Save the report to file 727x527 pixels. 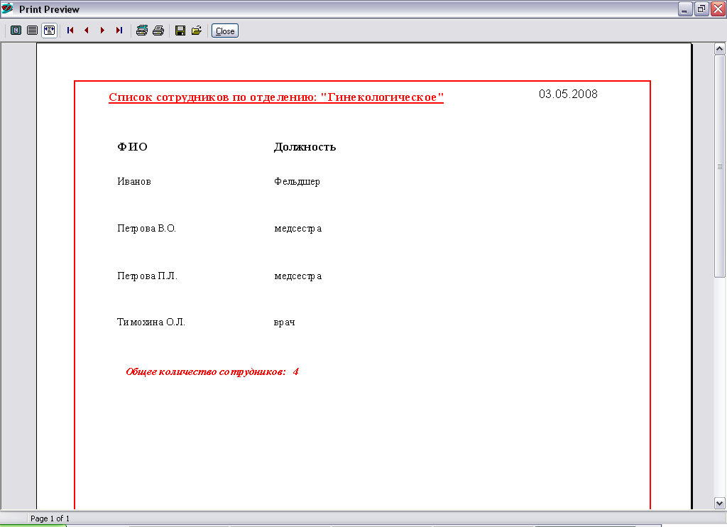point(180,31)
